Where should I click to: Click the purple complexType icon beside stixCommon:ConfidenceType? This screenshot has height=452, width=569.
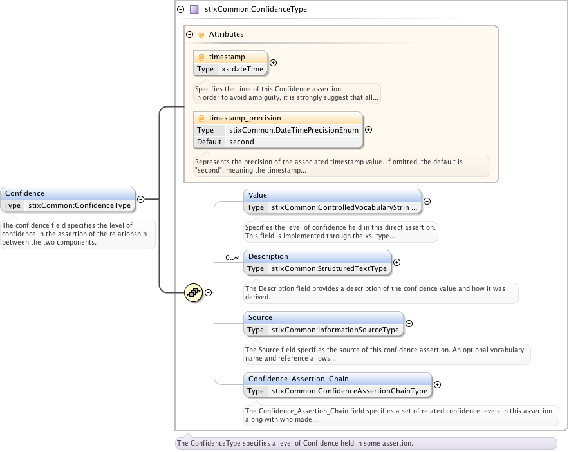click(194, 10)
